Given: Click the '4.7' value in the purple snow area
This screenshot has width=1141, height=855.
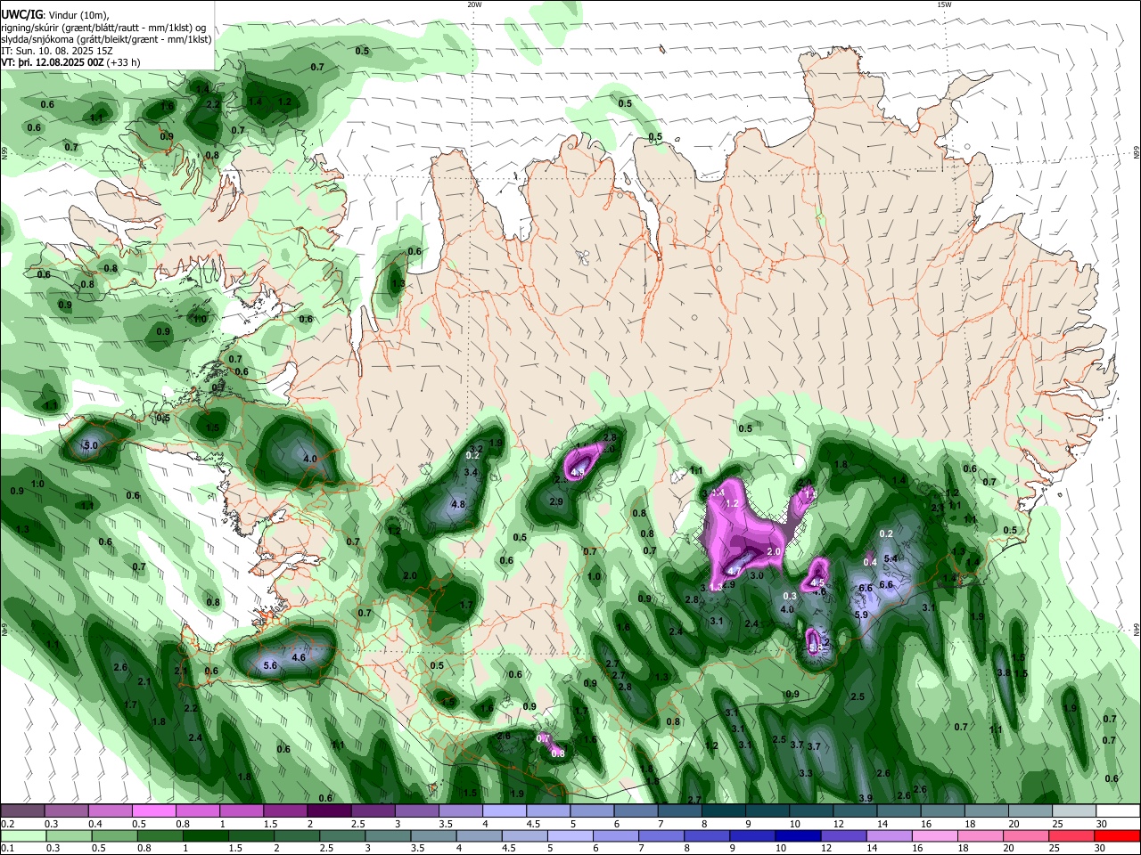Looking at the screenshot, I should click(735, 571).
